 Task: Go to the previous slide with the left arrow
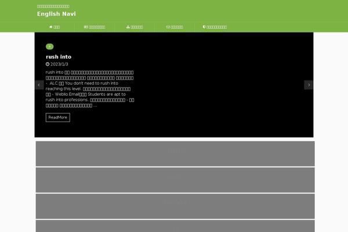(x=39, y=85)
